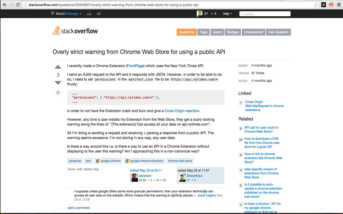Open related 'Is it possible to auto-update' question
Image resolution: width=343 pixels, height=214 pixels.
tap(263, 190)
